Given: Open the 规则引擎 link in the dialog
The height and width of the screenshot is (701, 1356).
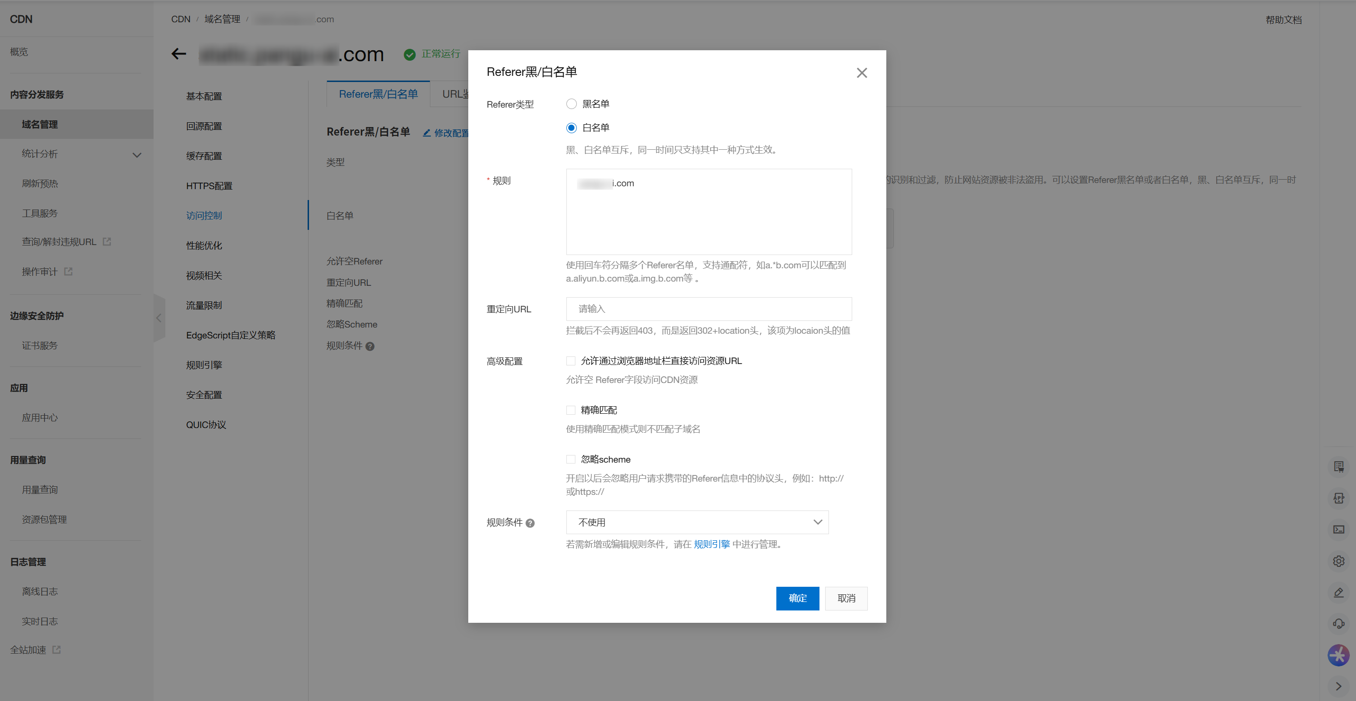Looking at the screenshot, I should (712, 544).
